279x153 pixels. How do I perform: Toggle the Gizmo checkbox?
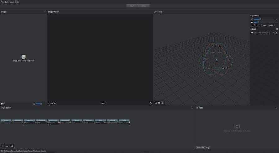pos(259,25)
